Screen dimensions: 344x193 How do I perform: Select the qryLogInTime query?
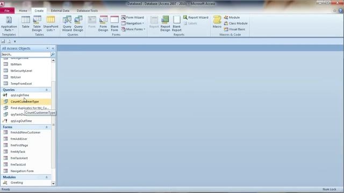pyautogui.click(x=26, y=95)
